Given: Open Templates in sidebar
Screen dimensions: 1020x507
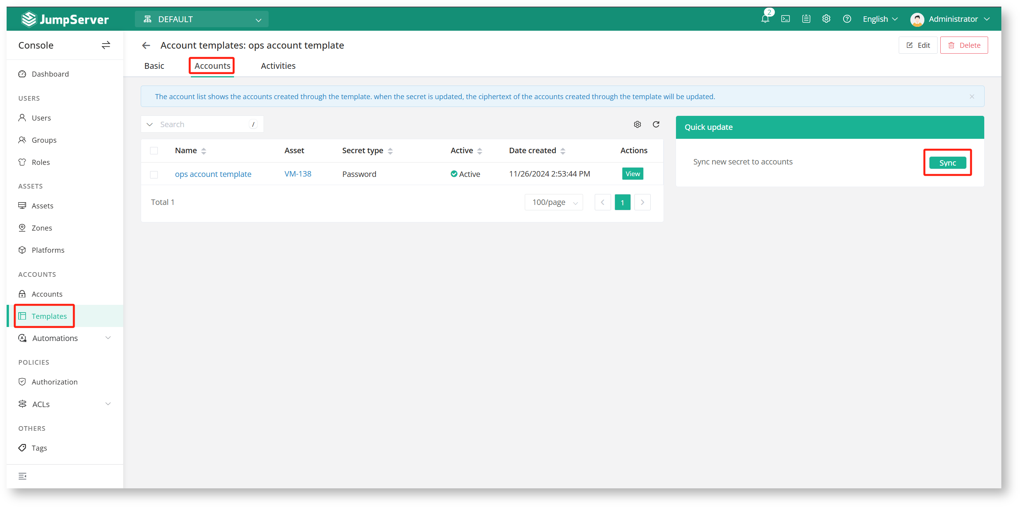Looking at the screenshot, I should click(x=65, y=316).
